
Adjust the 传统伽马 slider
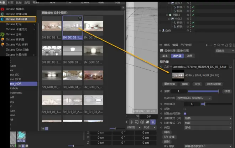click(x=216, y=104)
